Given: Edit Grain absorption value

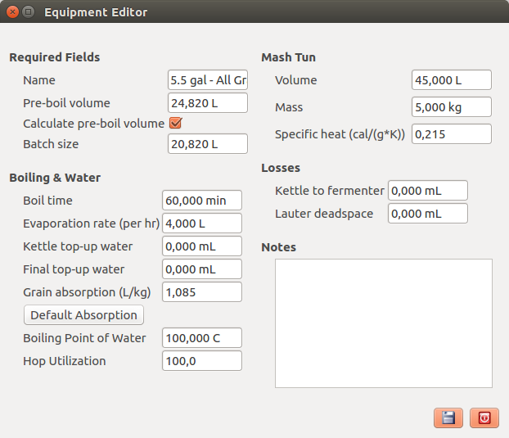Looking at the screenshot, I should [202, 292].
